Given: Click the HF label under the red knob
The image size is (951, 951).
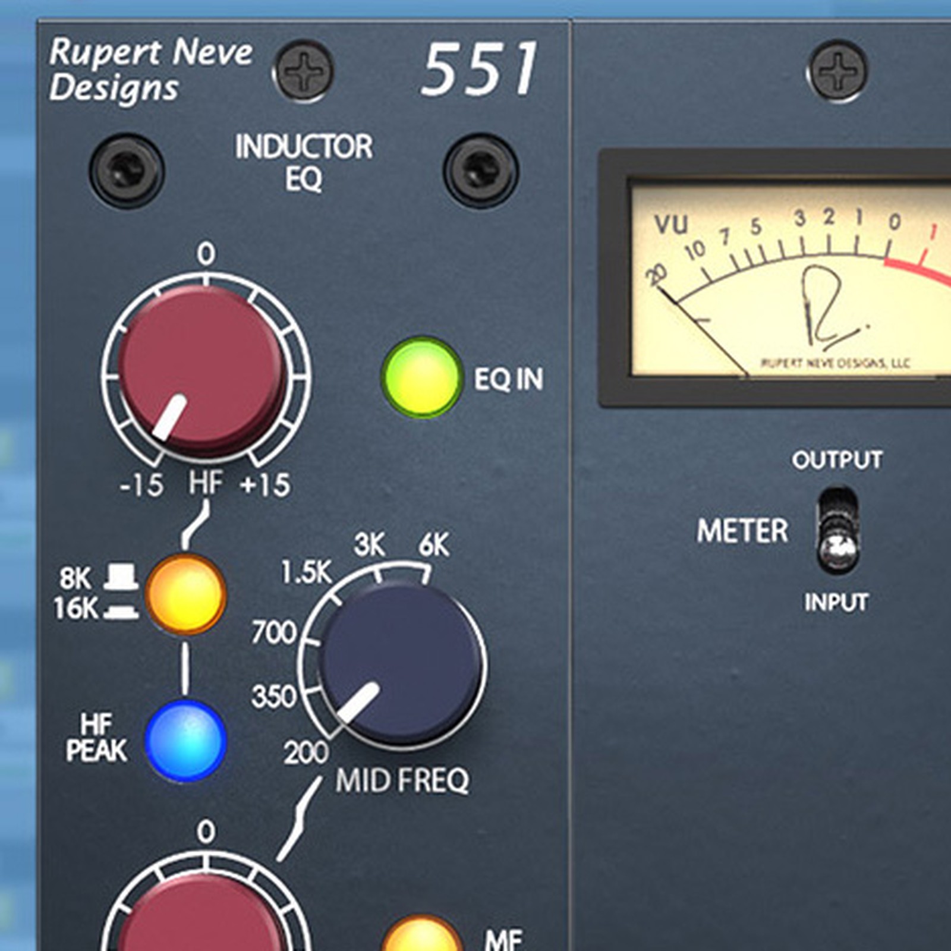Looking at the screenshot, I should coord(206,483).
